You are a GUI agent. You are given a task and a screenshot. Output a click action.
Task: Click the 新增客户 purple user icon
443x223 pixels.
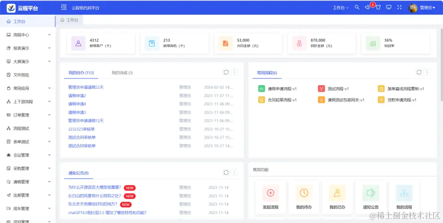[x=78, y=43]
